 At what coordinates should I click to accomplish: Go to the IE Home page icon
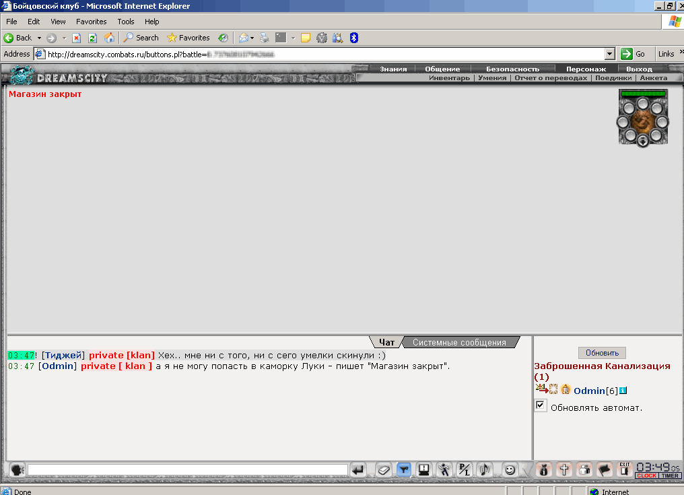tap(109, 38)
